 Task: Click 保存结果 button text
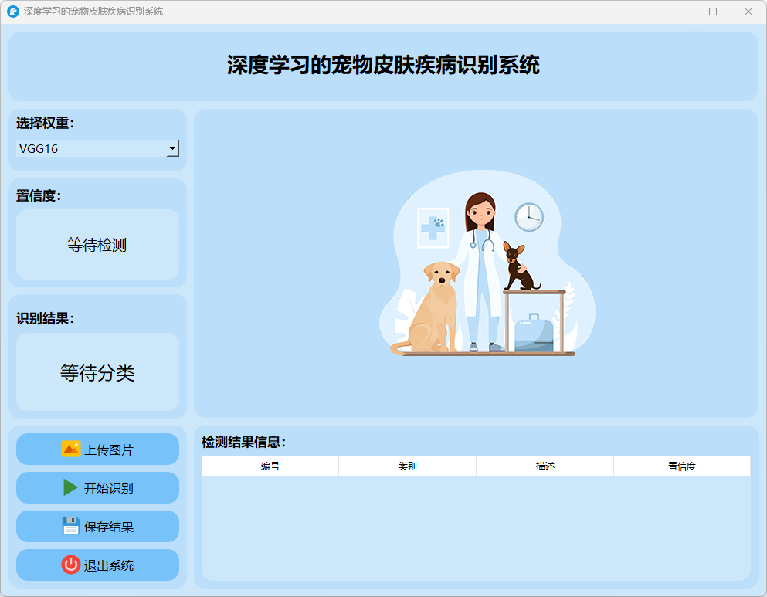pos(109,527)
